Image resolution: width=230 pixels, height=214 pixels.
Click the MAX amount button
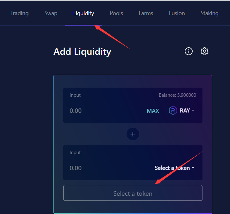click(x=153, y=111)
